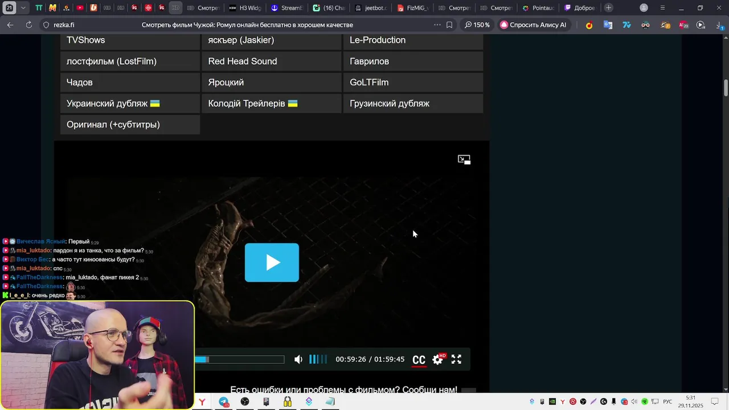Open the browser hamburger menu

pyautogui.click(x=662, y=8)
